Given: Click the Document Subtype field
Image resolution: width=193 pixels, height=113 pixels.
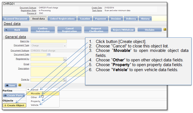Looking at the screenshot, I should click(58, 51).
